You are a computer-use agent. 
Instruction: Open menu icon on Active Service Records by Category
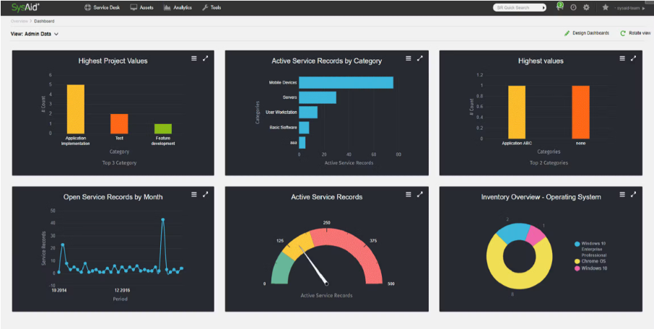click(x=408, y=58)
